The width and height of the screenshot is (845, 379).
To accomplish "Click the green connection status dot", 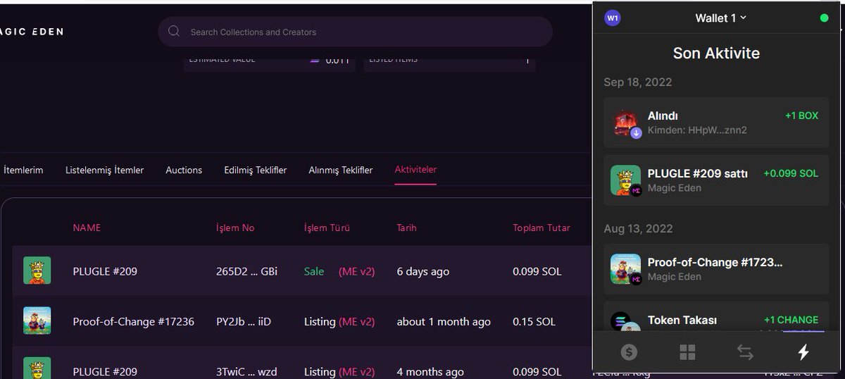I will point(824,18).
